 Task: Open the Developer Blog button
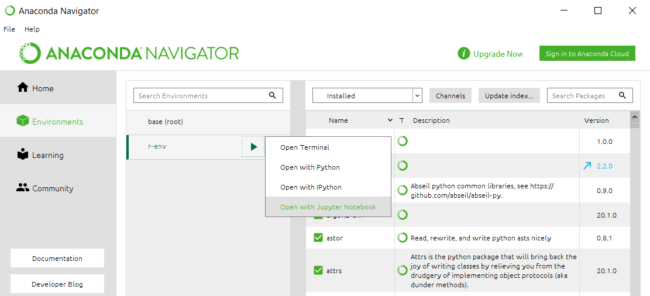(57, 284)
